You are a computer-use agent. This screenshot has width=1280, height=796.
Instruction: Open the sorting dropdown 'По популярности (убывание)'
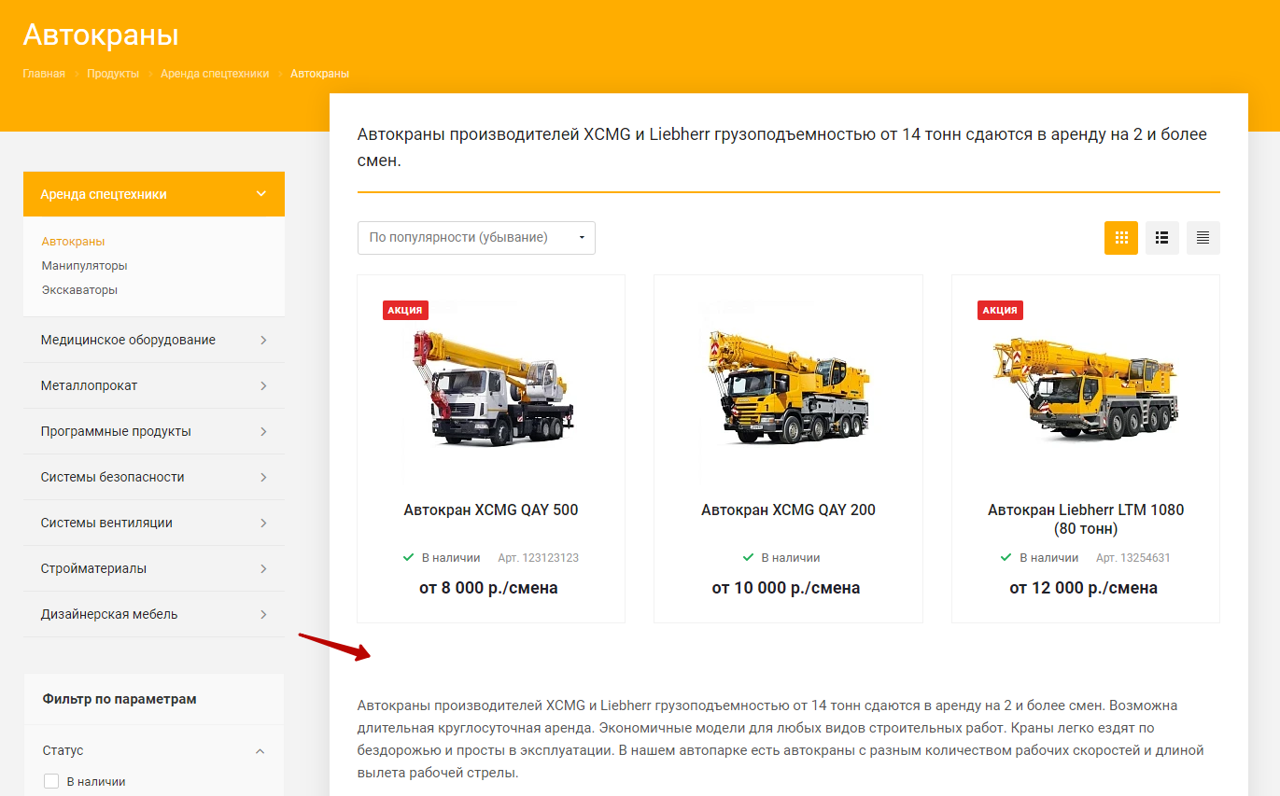476,238
